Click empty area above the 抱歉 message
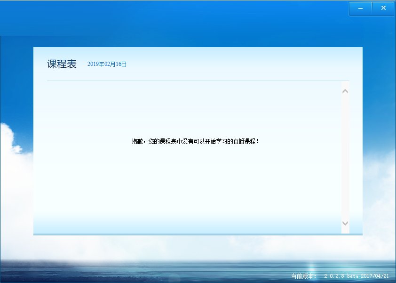This screenshot has width=396, height=283. [x=194, y=109]
